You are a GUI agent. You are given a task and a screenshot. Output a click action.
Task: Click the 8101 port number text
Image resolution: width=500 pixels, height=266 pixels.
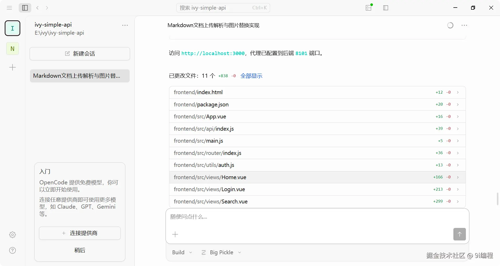point(301,53)
